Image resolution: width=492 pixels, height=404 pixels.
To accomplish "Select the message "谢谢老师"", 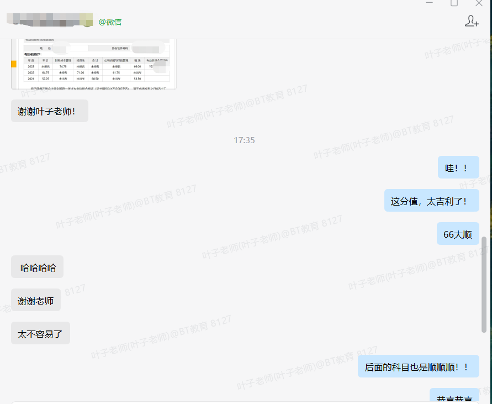I will pos(36,300).
